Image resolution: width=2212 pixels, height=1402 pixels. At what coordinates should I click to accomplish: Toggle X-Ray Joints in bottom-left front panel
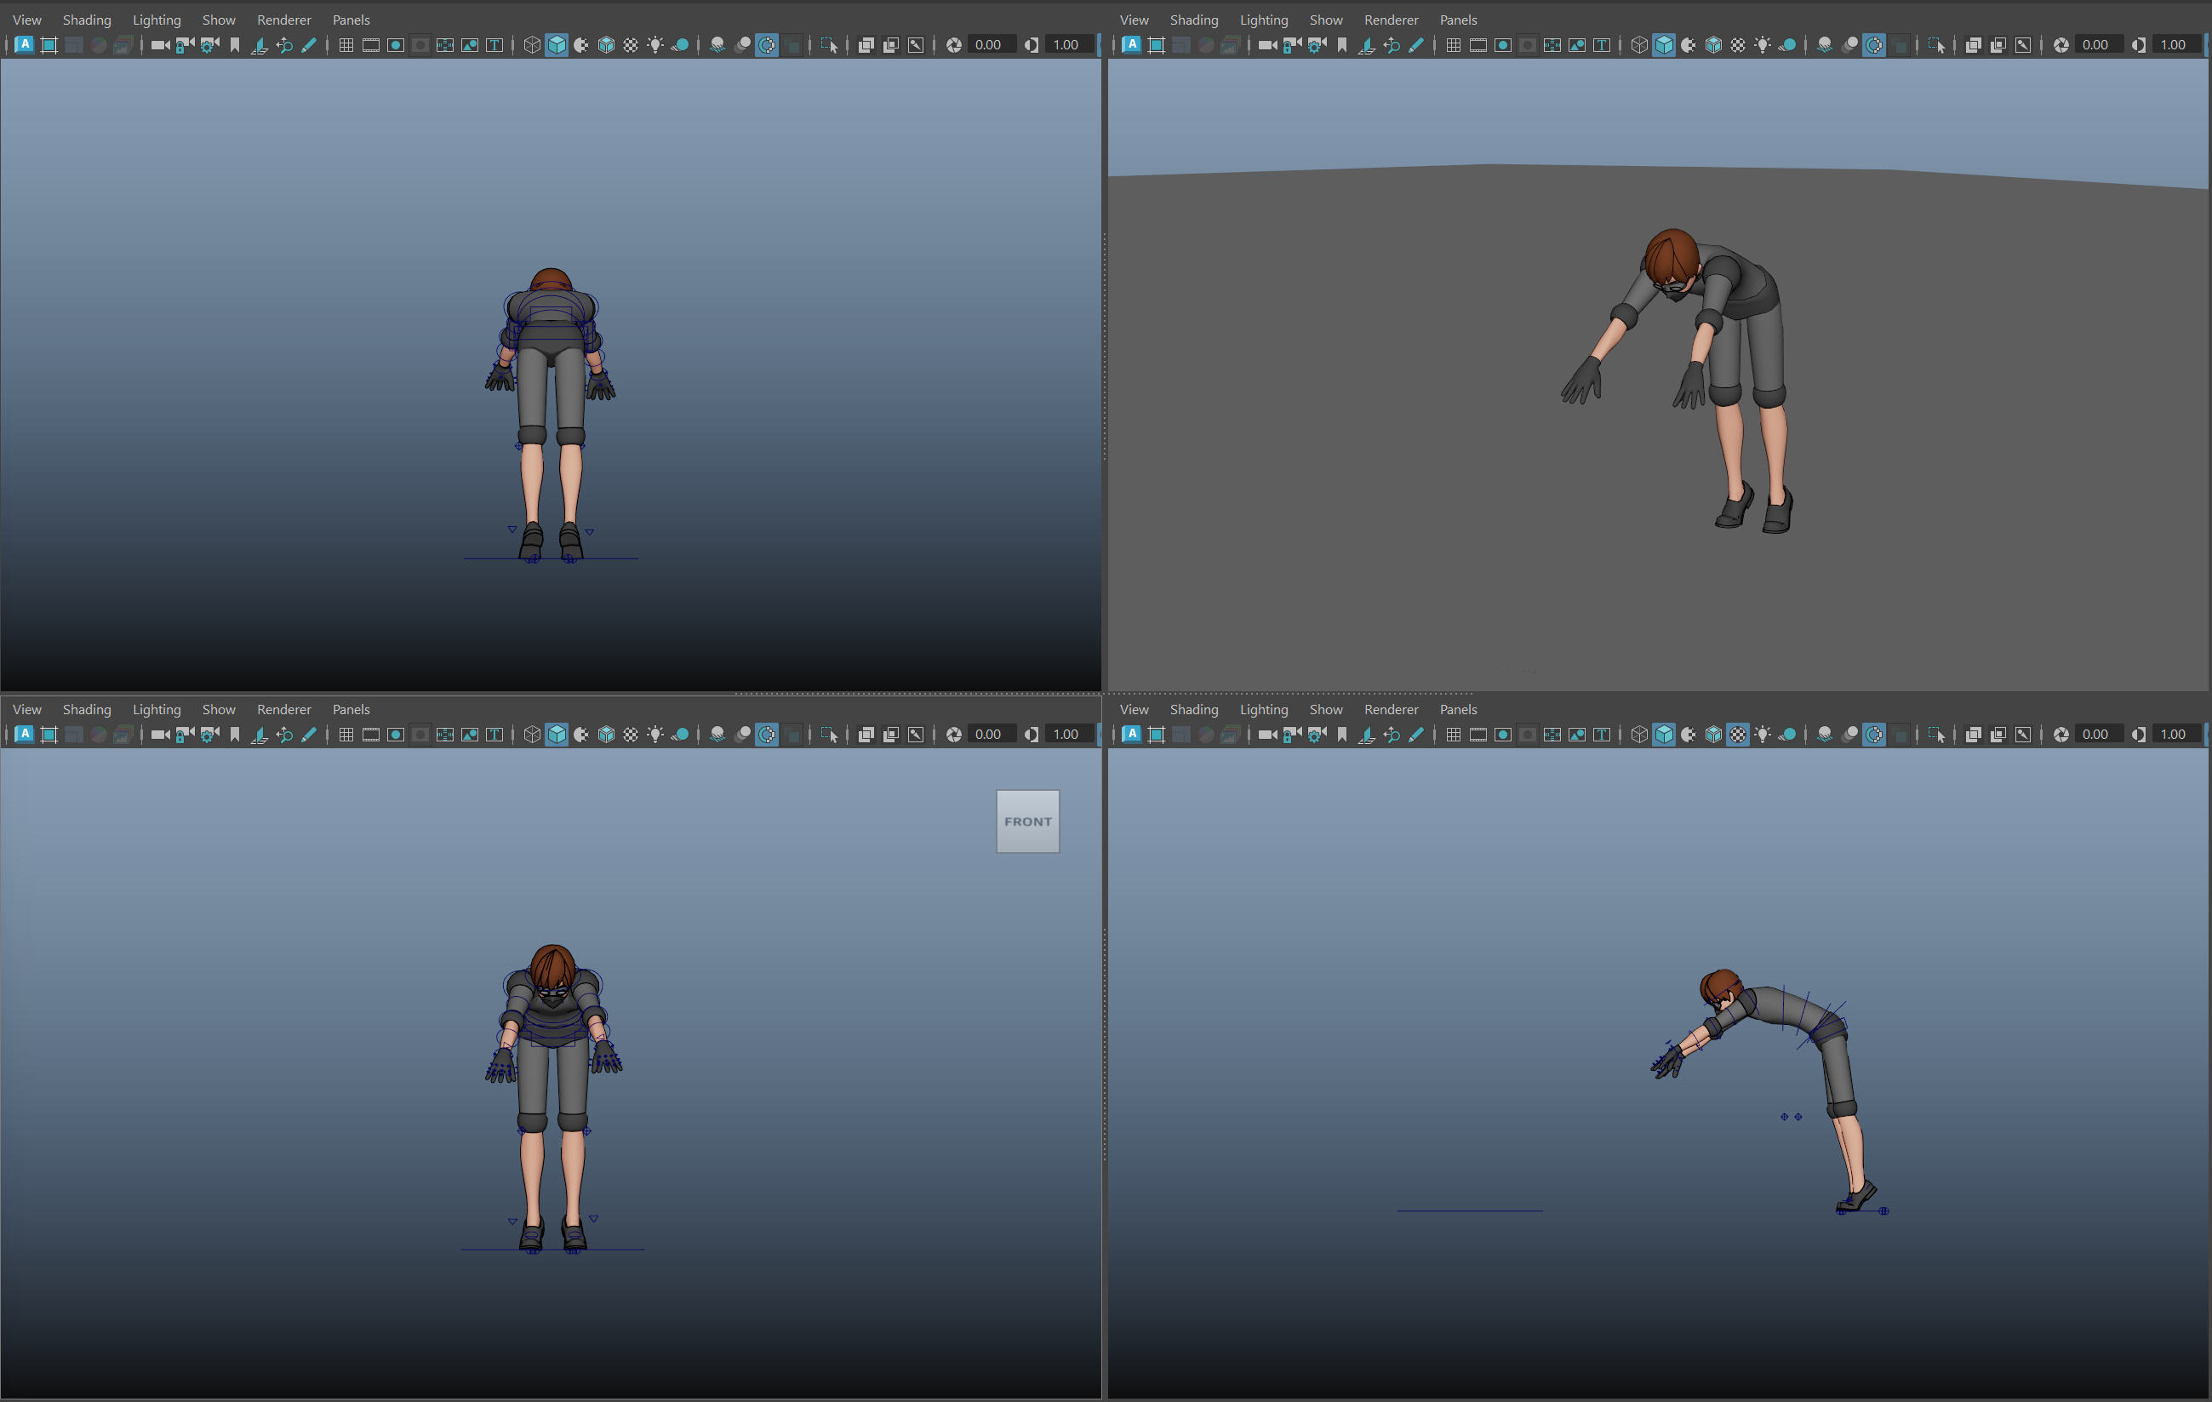point(916,734)
